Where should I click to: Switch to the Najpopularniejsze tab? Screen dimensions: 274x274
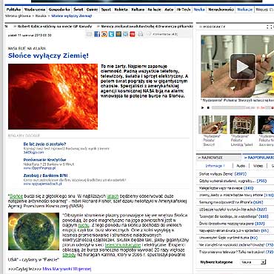[258, 158]
